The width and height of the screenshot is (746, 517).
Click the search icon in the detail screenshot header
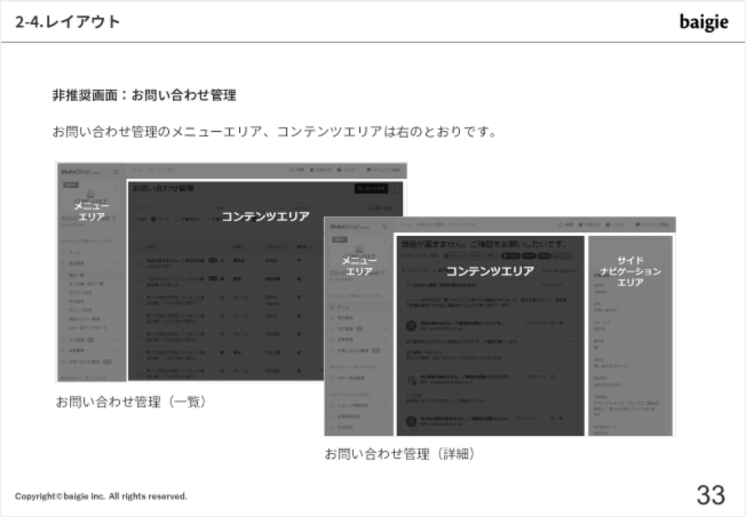coord(561,225)
